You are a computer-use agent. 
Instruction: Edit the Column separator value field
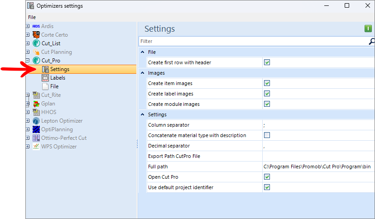[x=318, y=125]
